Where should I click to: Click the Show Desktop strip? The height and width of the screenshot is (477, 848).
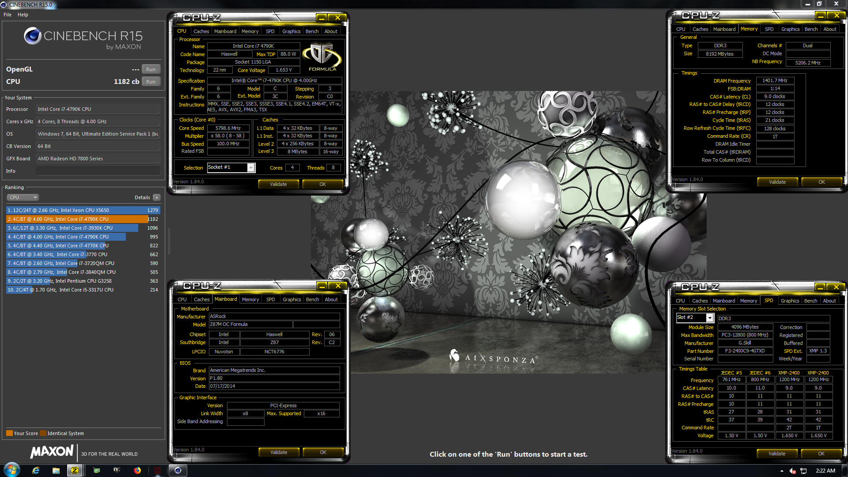845,471
